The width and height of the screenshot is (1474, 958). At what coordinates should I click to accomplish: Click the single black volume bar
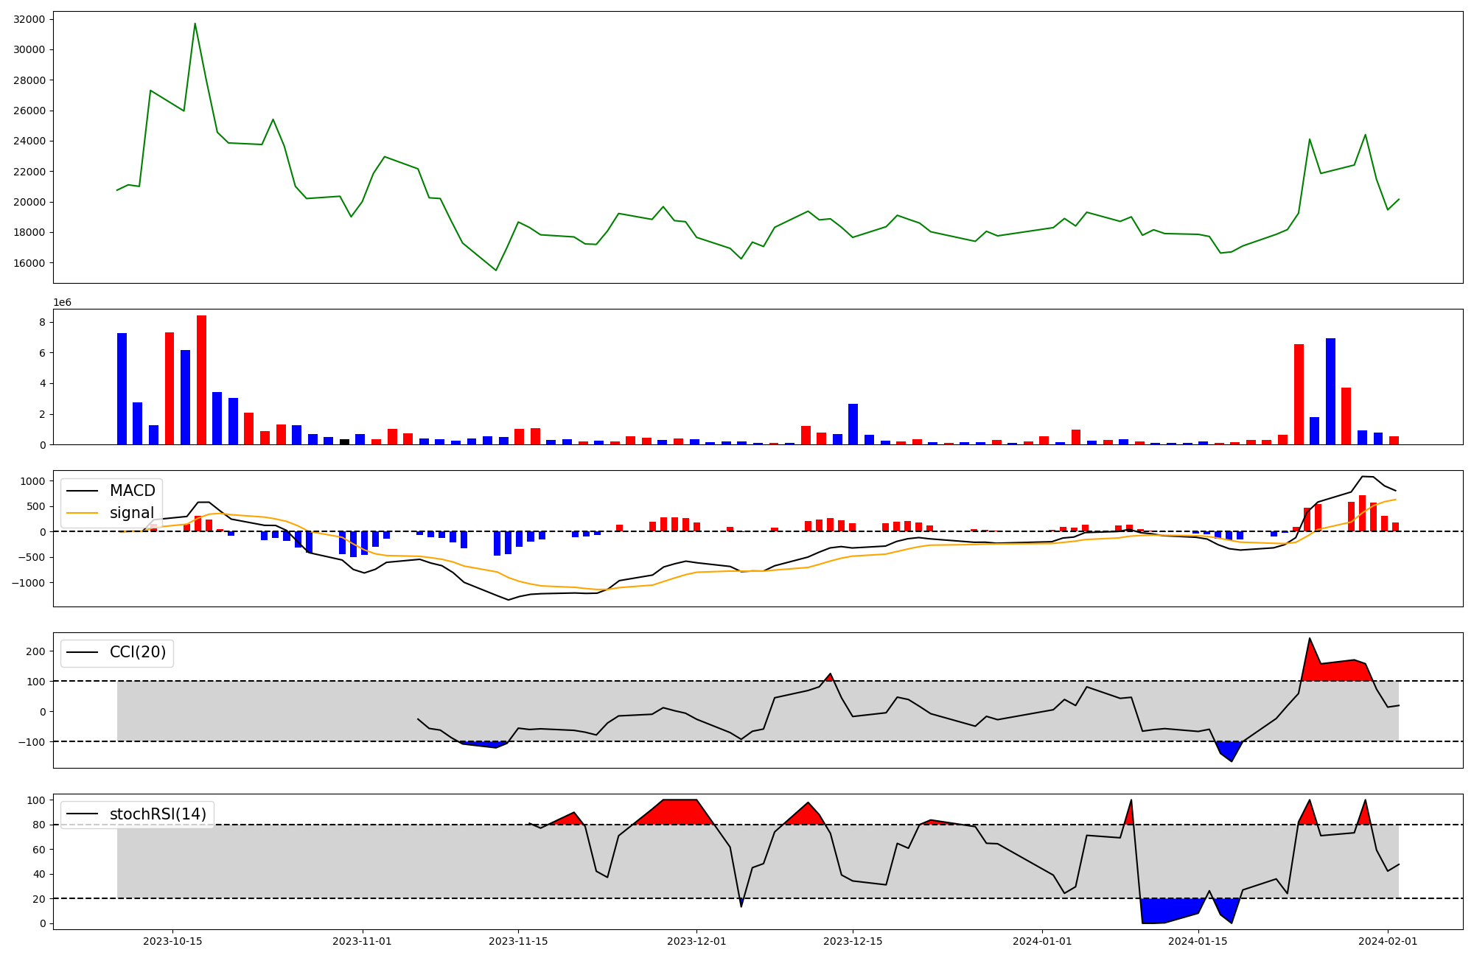(344, 441)
